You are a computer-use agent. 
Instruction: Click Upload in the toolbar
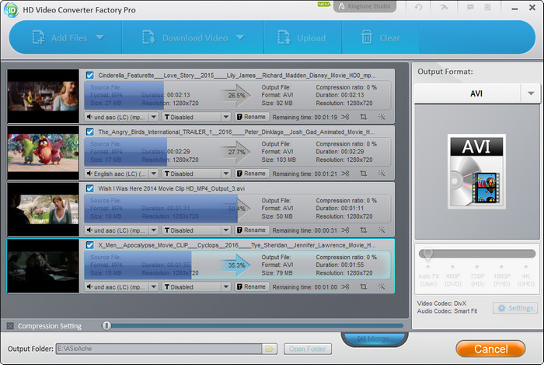click(311, 37)
